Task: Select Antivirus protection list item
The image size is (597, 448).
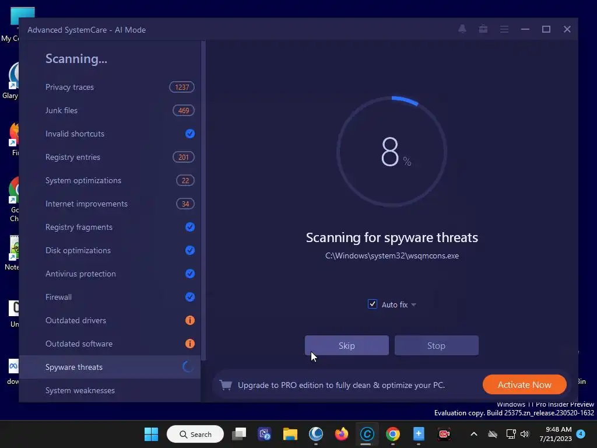Action: point(110,274)
